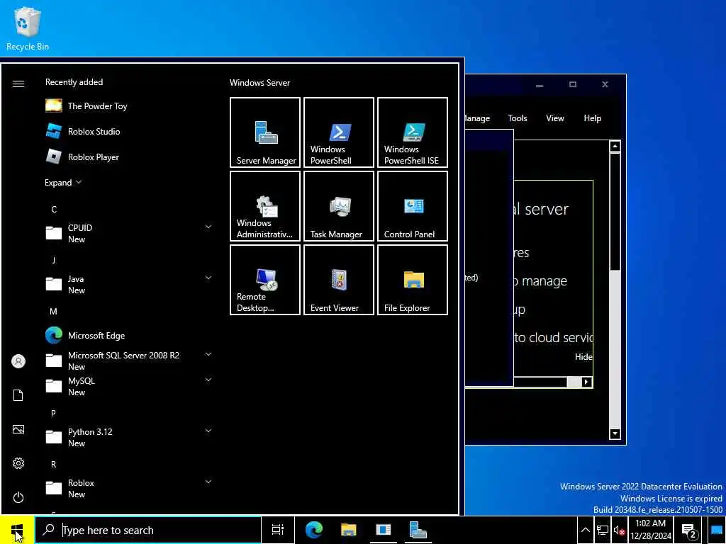This screenshot has width=726, height=544.
Task: Open the Event Viewer tile
Action: tap(338, 280)
